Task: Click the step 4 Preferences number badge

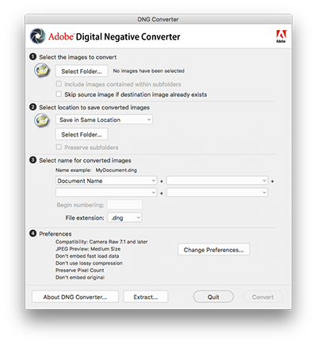Action: 32,233
